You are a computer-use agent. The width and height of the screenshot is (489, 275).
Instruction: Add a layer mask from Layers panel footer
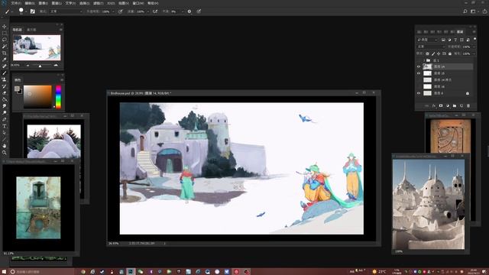point(441,105)
